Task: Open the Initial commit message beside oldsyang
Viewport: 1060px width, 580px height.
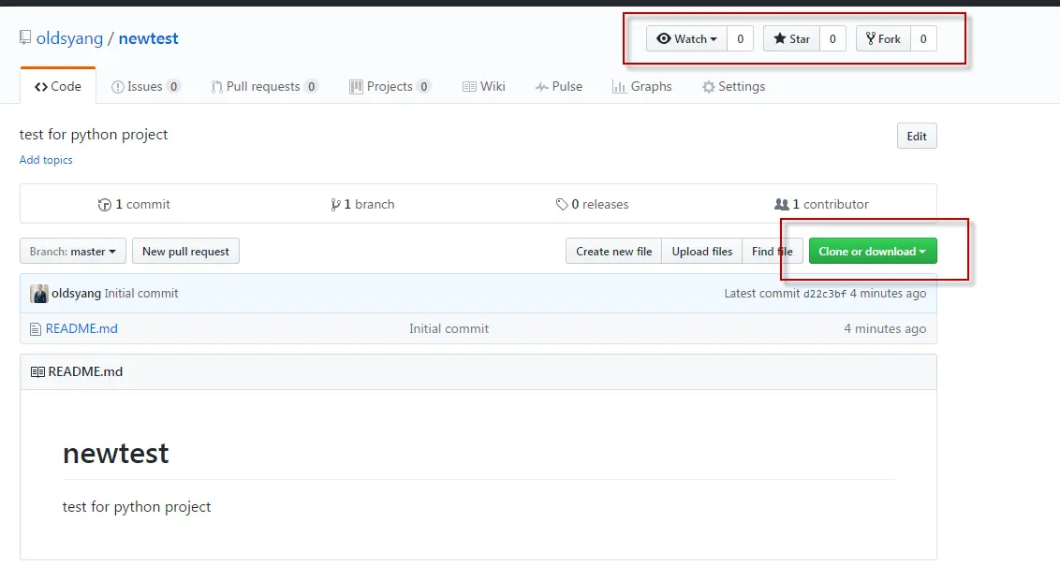Action: click(x=141, y=294)
